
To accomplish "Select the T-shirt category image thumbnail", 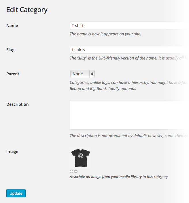I will [x=81, y=158].
